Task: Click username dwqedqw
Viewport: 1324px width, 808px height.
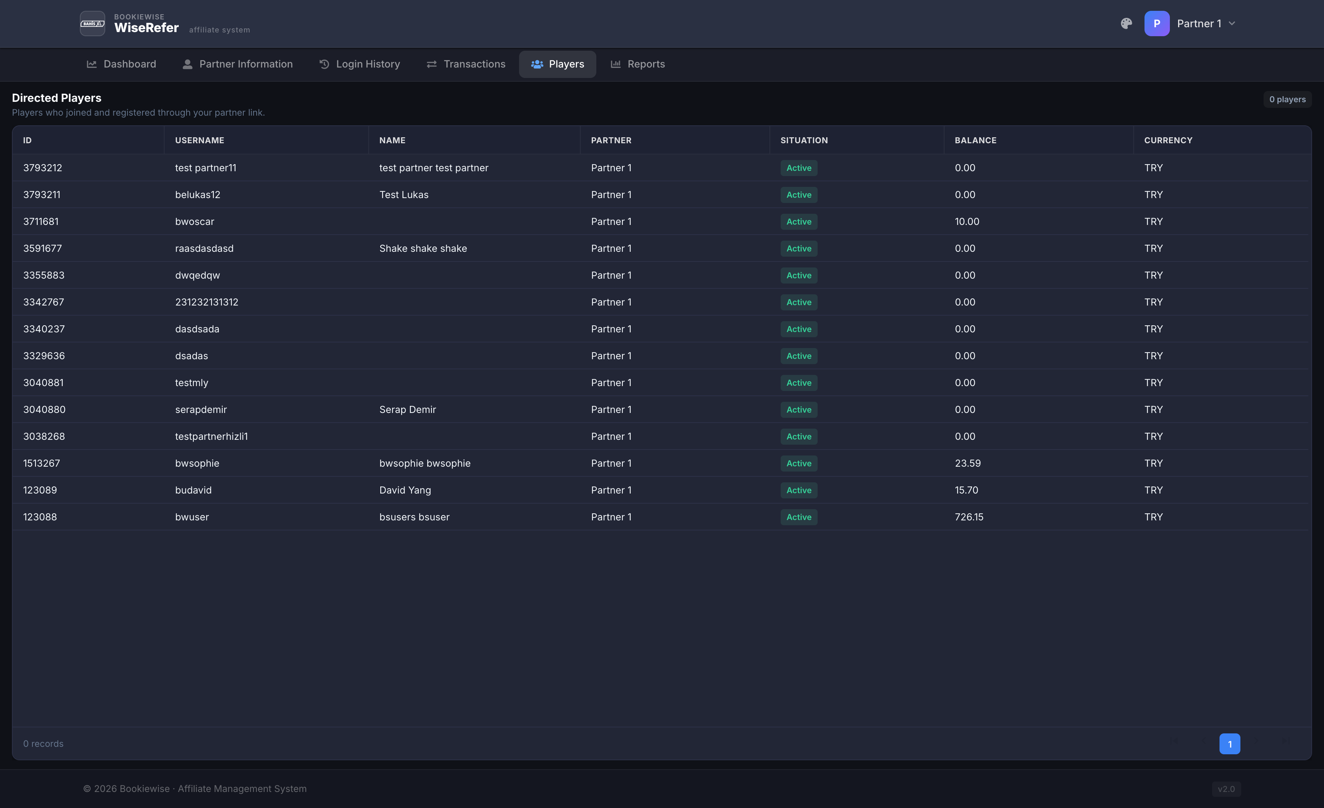Action: point(198,275)
